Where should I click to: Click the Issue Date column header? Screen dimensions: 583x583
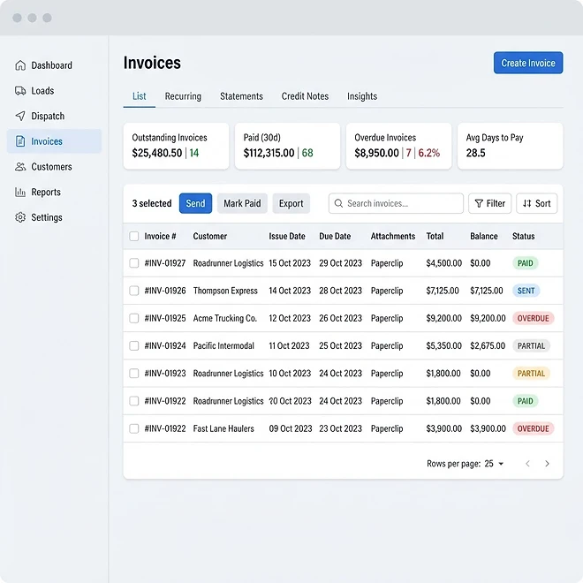pyautogui.click(x=287, y=236)
